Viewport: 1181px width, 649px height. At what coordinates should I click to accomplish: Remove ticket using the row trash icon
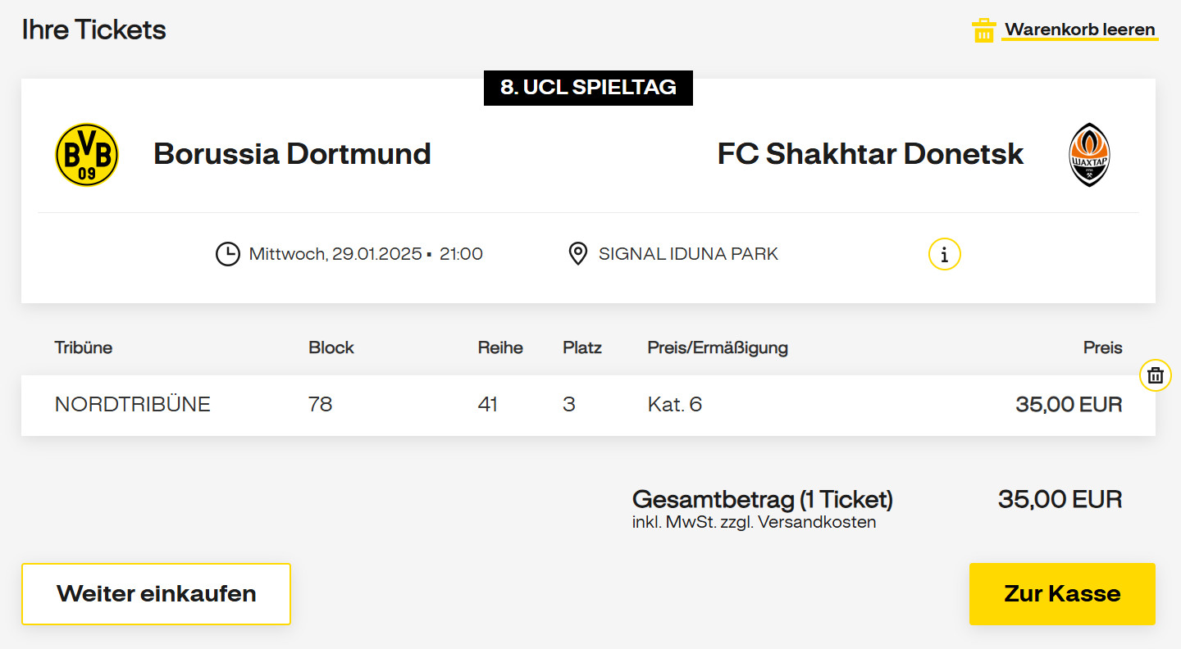1155,375
